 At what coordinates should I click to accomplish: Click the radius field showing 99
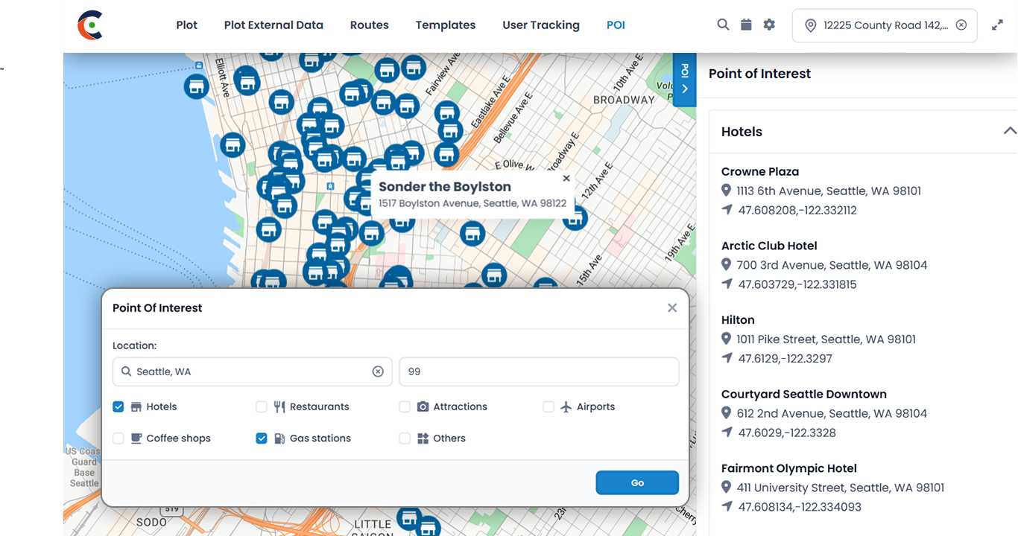coord(539,371)
